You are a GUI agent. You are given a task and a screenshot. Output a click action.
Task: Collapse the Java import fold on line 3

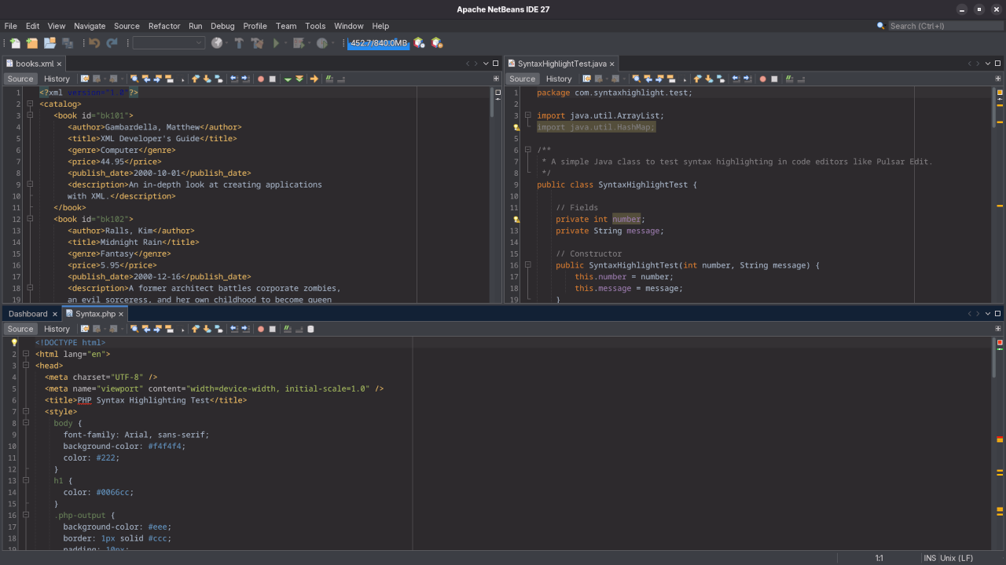(528, 115)
